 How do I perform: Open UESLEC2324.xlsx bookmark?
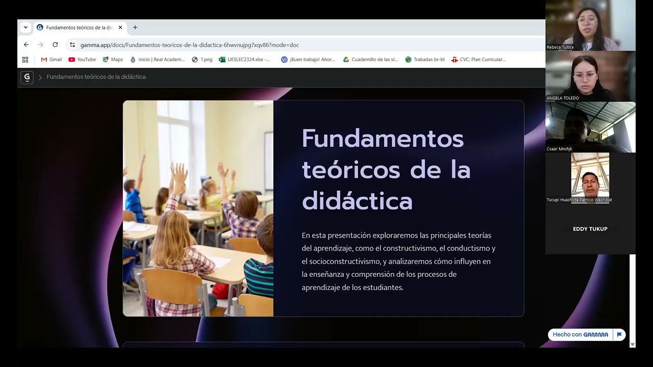pyautogui.click(x=245, y=60)
